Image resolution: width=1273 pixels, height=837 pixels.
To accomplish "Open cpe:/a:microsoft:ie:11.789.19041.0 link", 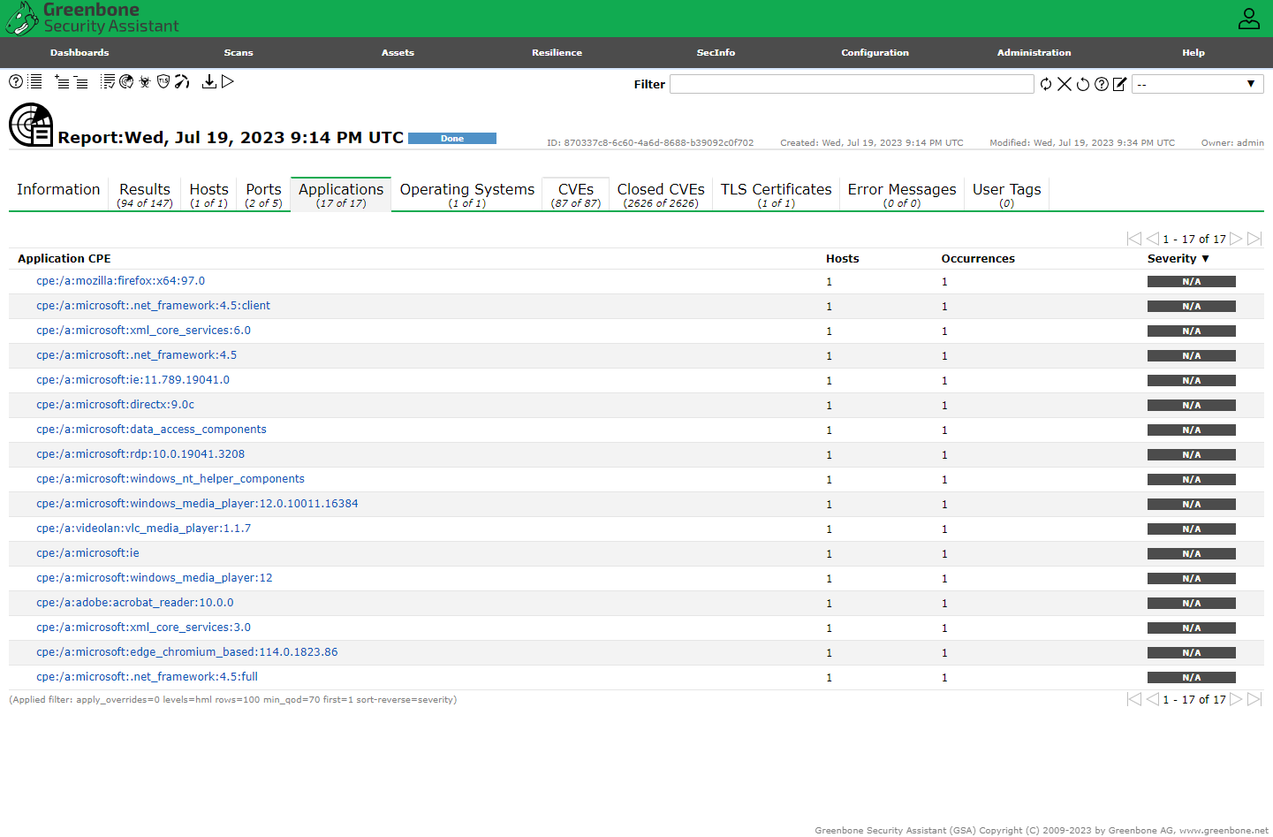I will coord(133,380).
